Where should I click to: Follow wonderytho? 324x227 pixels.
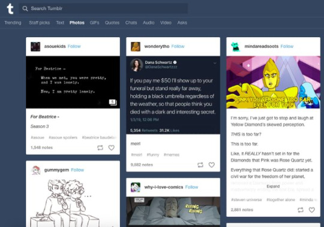178,46
